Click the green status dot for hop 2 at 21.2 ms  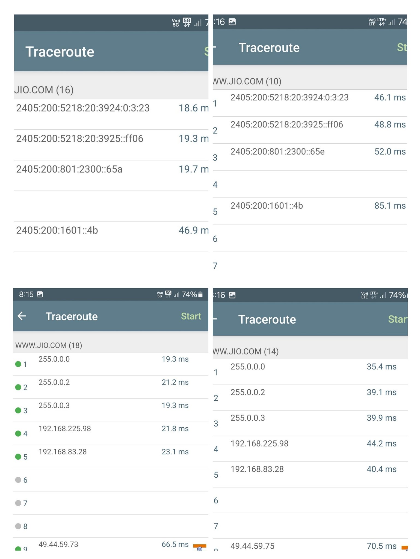[18, 387]
